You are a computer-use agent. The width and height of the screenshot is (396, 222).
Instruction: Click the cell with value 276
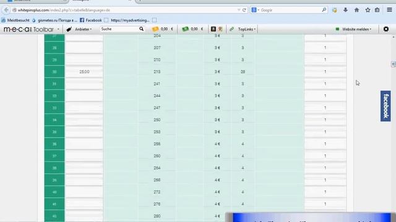157,204
